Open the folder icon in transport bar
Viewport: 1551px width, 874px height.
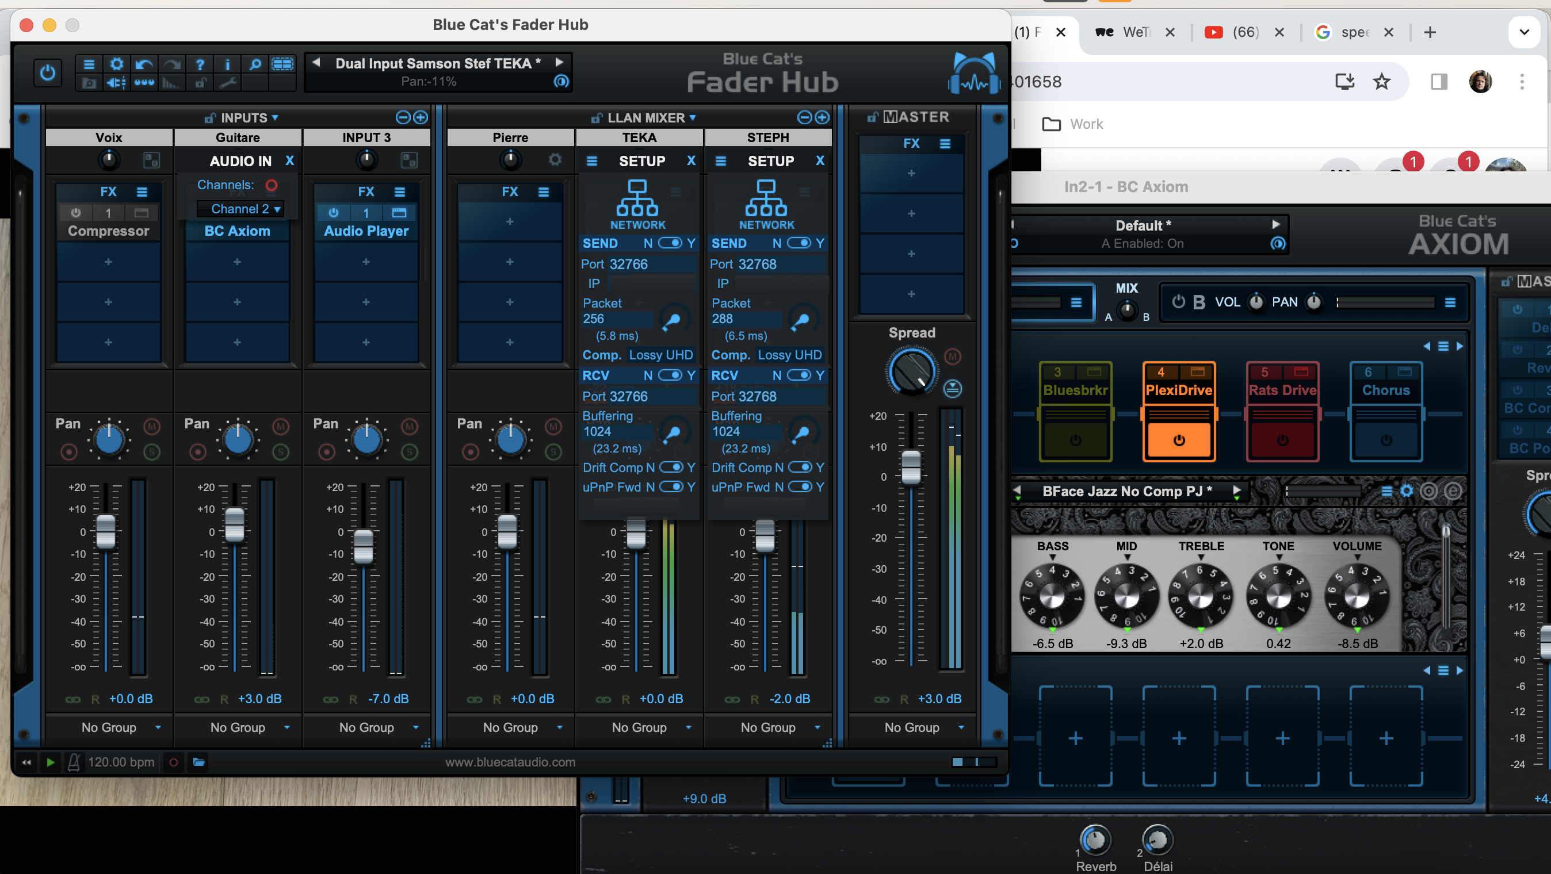(x=198, y=762)
